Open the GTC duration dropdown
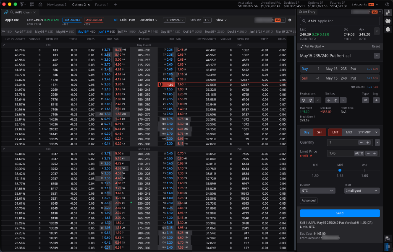The image size is (393, 252). pos(317,190)
